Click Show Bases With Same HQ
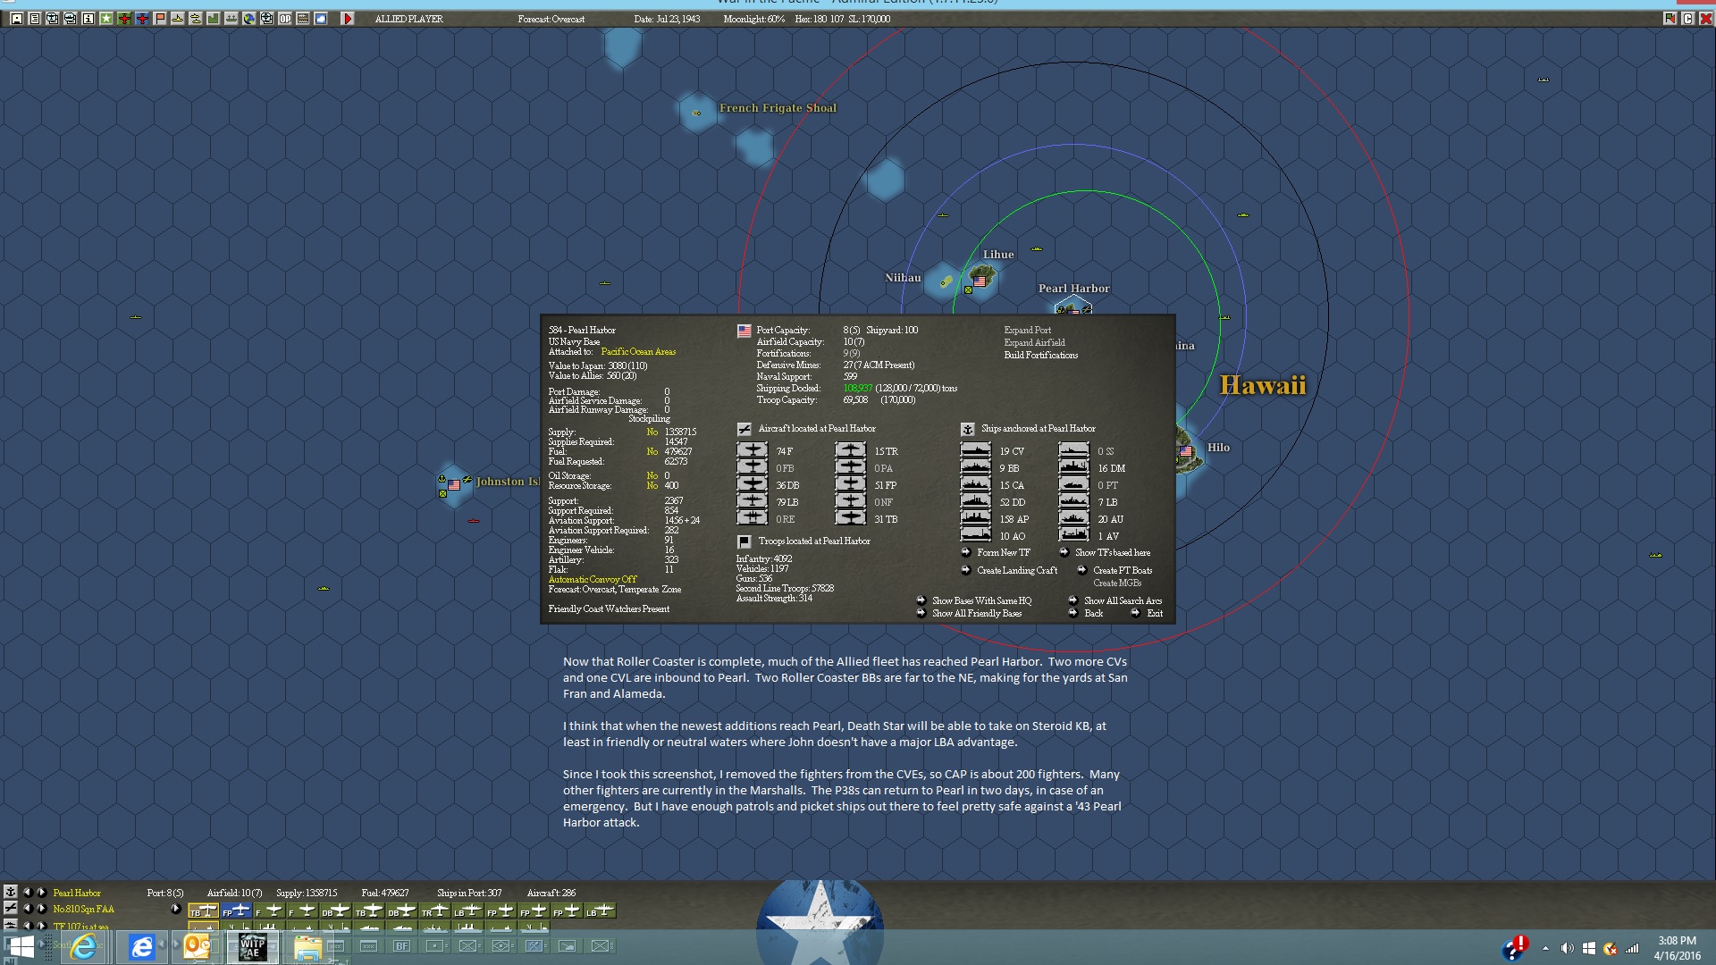 [x=981, y=600]
